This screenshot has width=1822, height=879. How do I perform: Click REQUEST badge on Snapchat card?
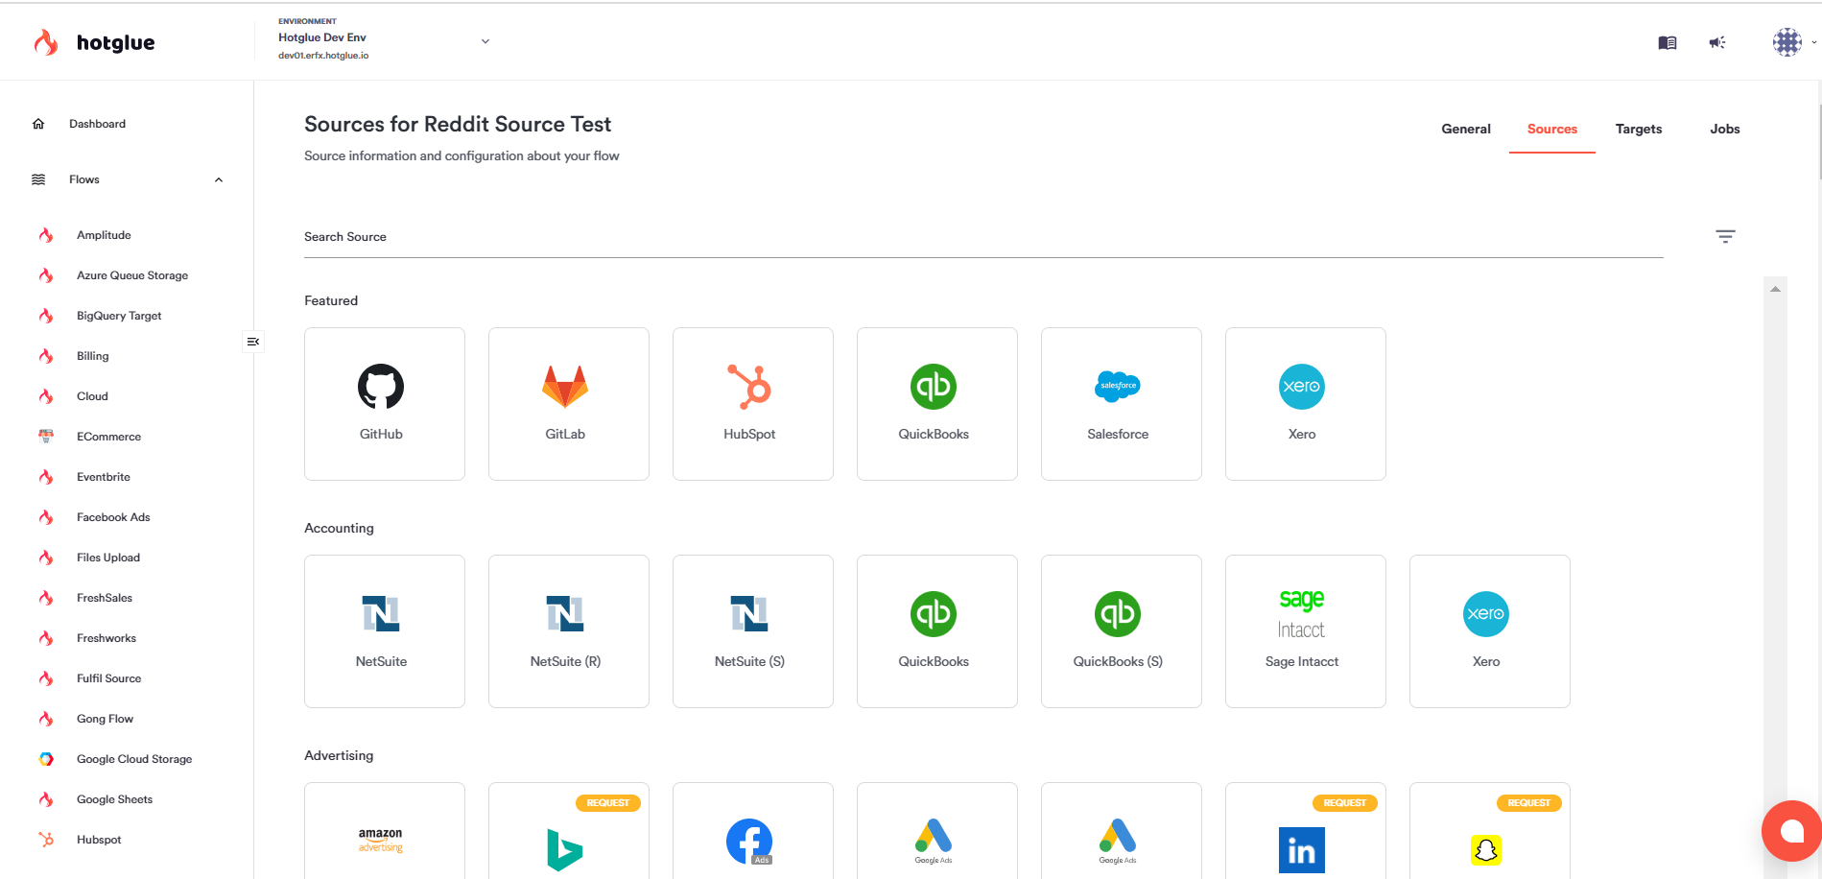tap(1528, 803)
